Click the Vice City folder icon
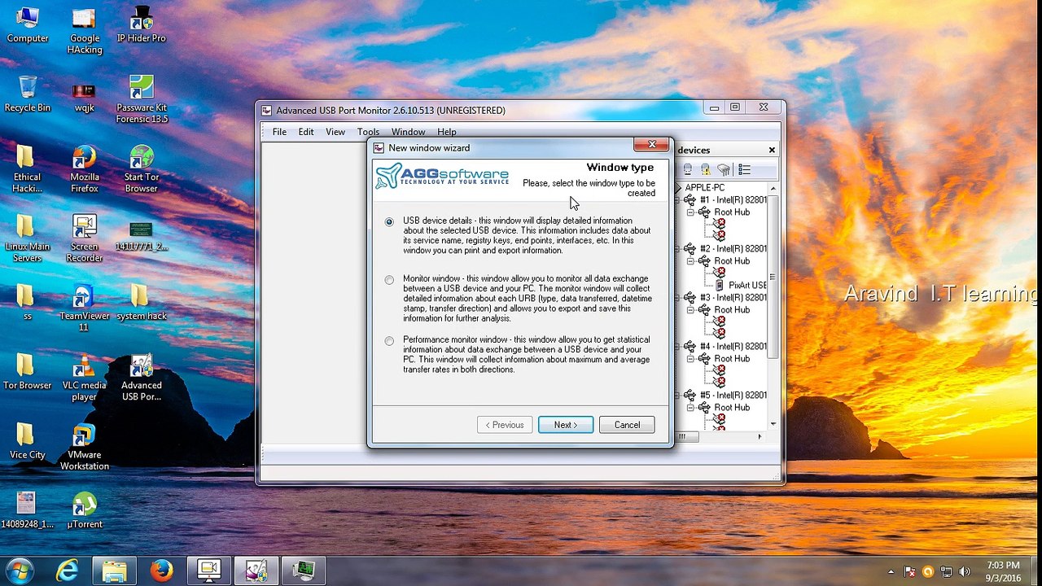The image size is (1042, 586). tap(28, 441)
